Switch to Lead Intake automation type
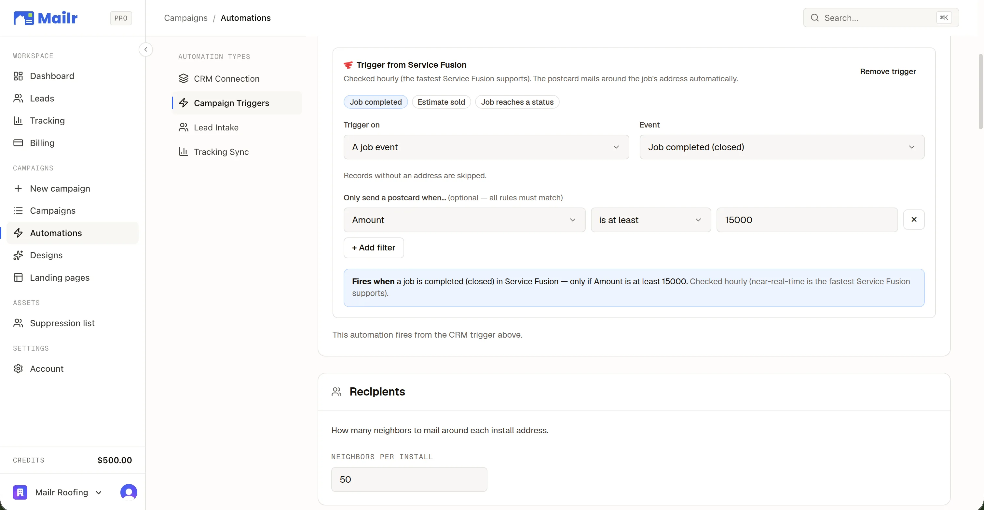This screenshot has width=984, height=510. 237,127
